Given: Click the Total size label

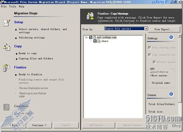Looking at the screenshot, I should click(x=156, y=112).
